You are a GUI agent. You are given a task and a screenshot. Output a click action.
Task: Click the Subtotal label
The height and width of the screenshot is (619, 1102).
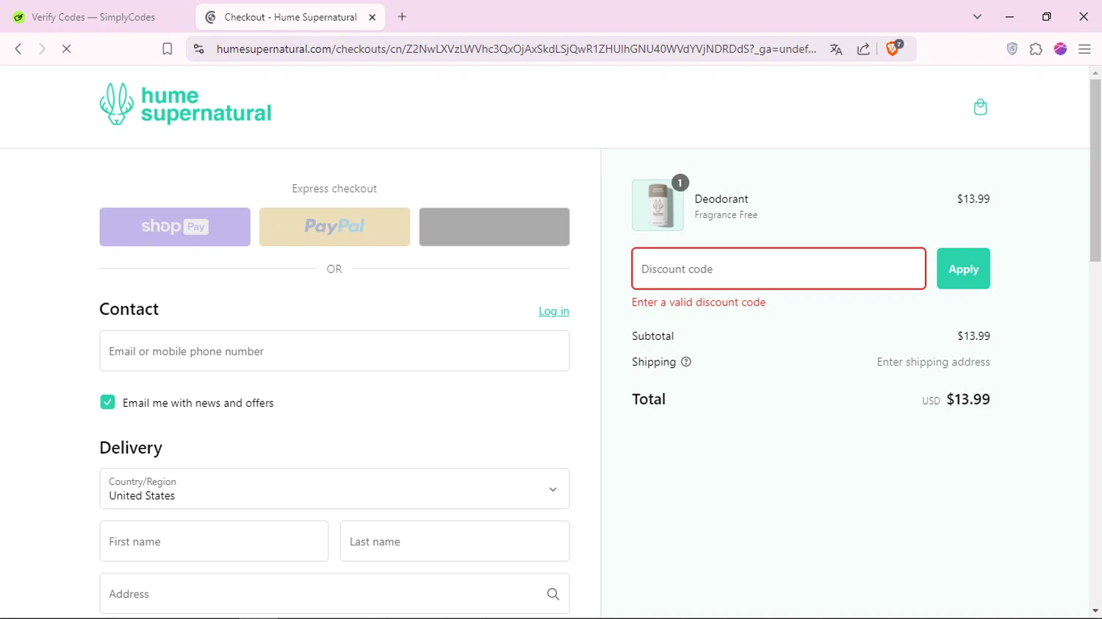pyautogui.click(x=652, y=336)
